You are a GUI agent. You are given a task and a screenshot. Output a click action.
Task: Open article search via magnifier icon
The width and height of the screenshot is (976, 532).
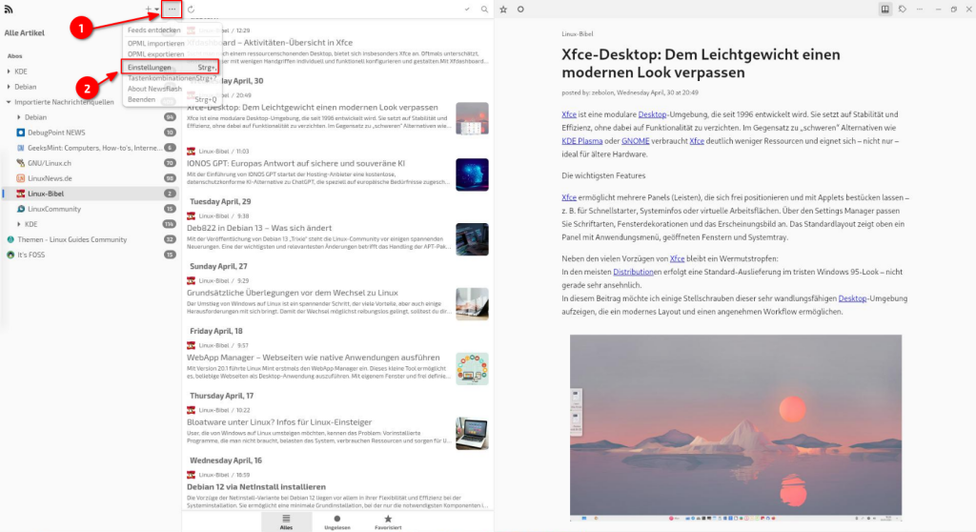pos(484,10)
